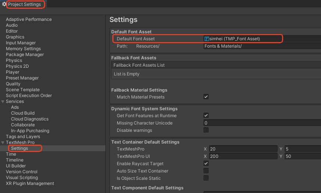Screen dimensions: 321x193
Task: Collapse the TextMesh Pro tree arrow
Action: 3,142
